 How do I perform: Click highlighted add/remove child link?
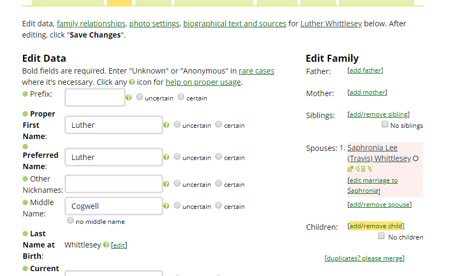[376, 226]
